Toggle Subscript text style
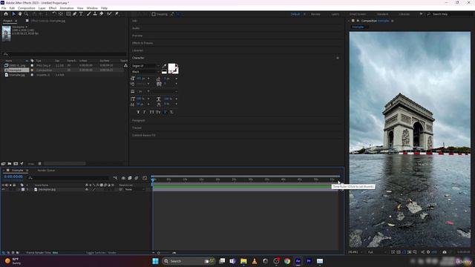Image resolution: width=475 pixels, height=267 pixels. tap(171, 112)
